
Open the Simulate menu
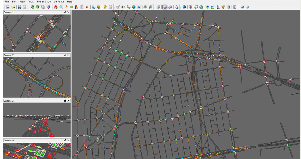[59, 1]
